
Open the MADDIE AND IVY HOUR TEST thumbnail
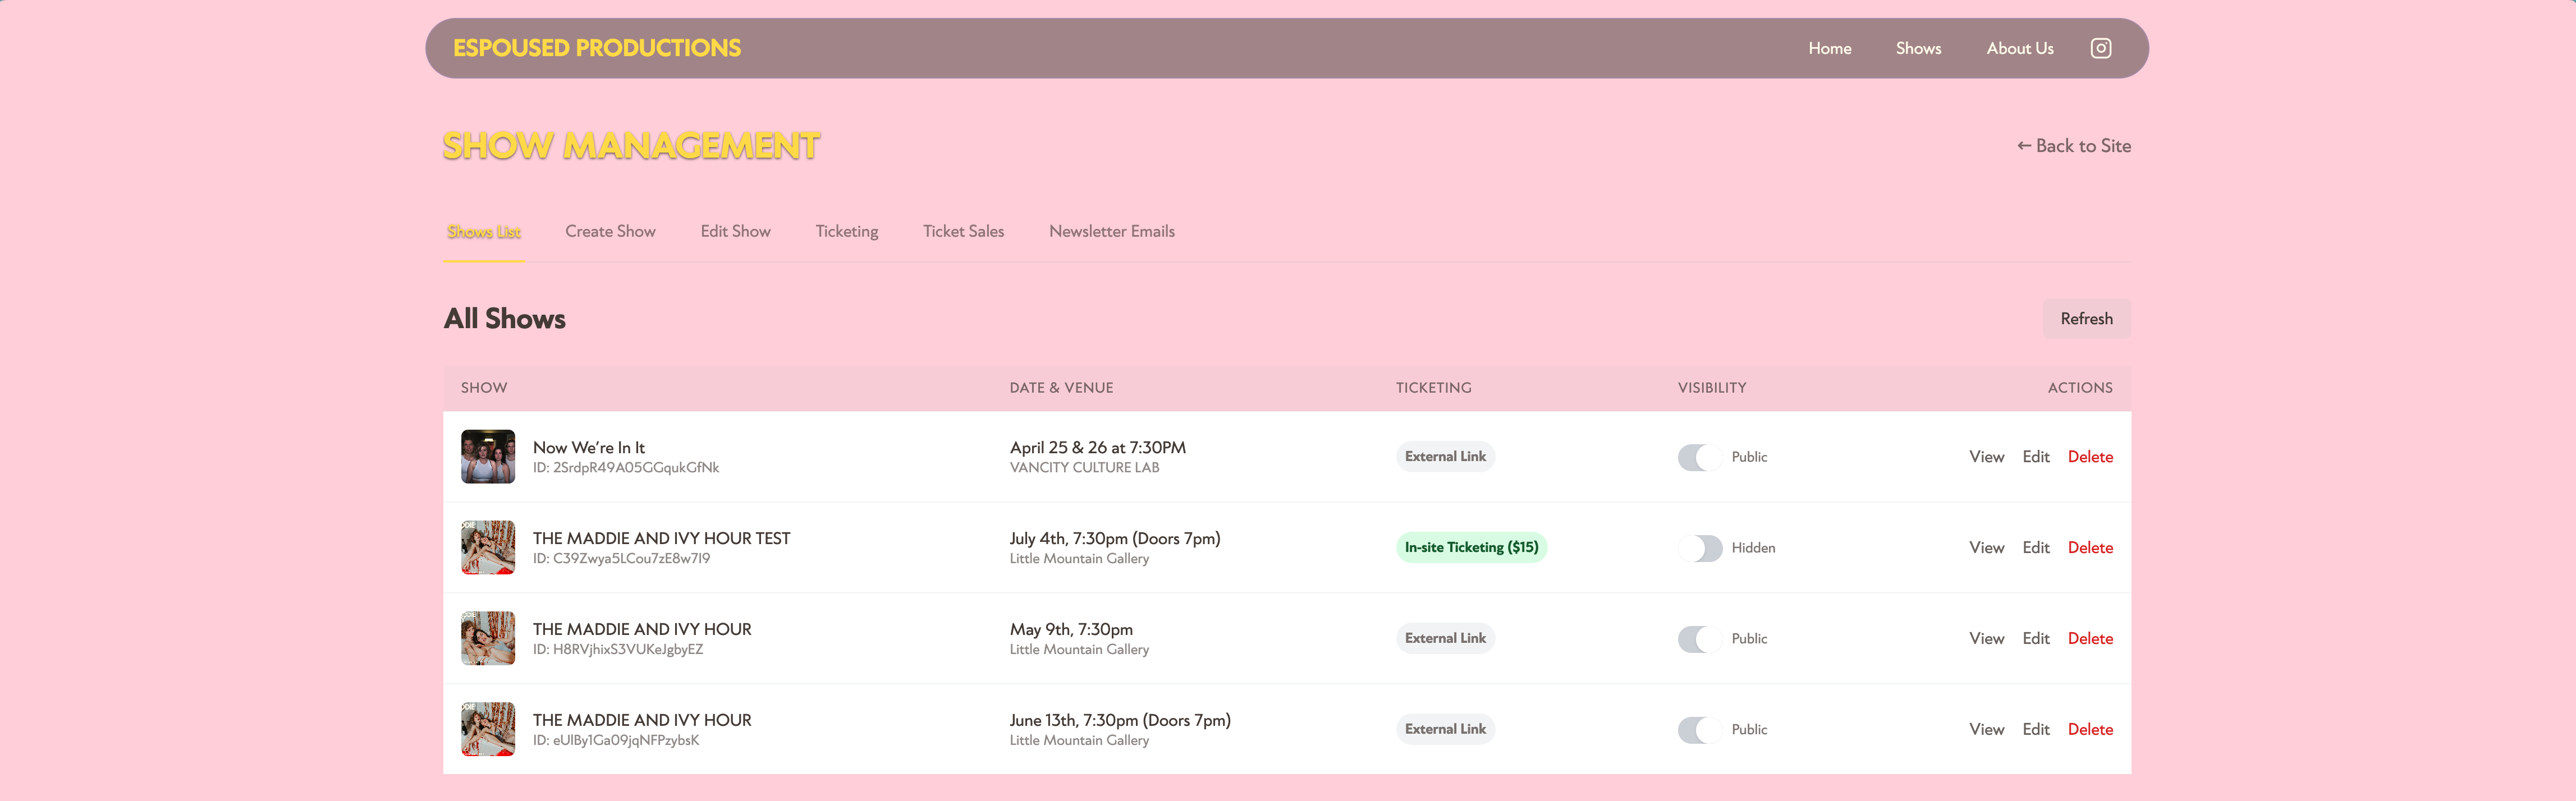coord(487,547)
